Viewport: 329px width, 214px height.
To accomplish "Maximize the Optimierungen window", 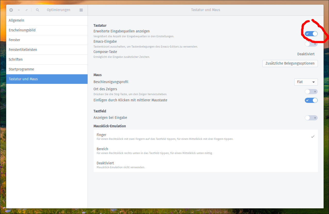I will (x=26, y=10).
